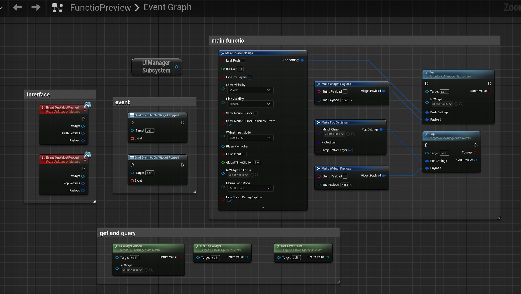521x294 pixels.
Task: Click resize handle of main functio comment
Action: click(x=499, y=218)
